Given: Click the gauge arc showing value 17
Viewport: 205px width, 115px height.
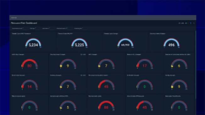Looking at the screenshot, I should tap(145, 64).
